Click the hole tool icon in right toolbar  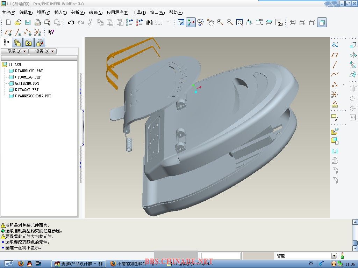tap(335, 151)
